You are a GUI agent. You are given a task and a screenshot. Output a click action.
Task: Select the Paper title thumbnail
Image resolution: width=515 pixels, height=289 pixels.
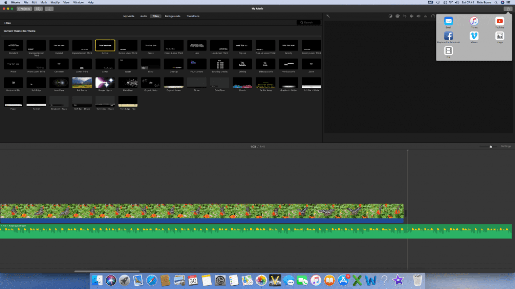(x=13, y=101)
